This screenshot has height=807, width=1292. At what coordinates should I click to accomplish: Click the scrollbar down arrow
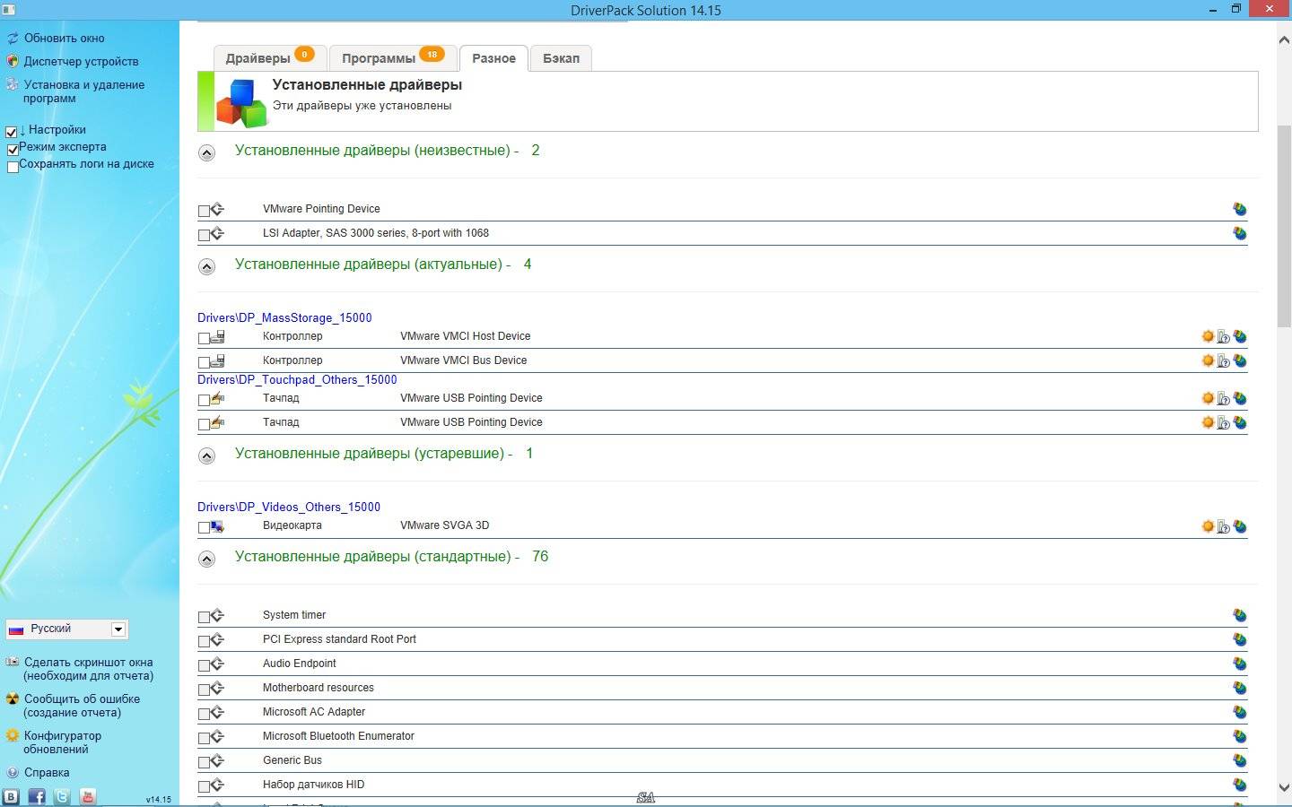coord(1284,787)
